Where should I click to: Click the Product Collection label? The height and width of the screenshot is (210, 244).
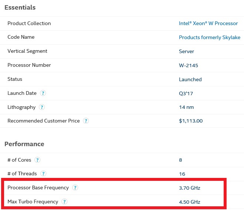tap(29, 23)
